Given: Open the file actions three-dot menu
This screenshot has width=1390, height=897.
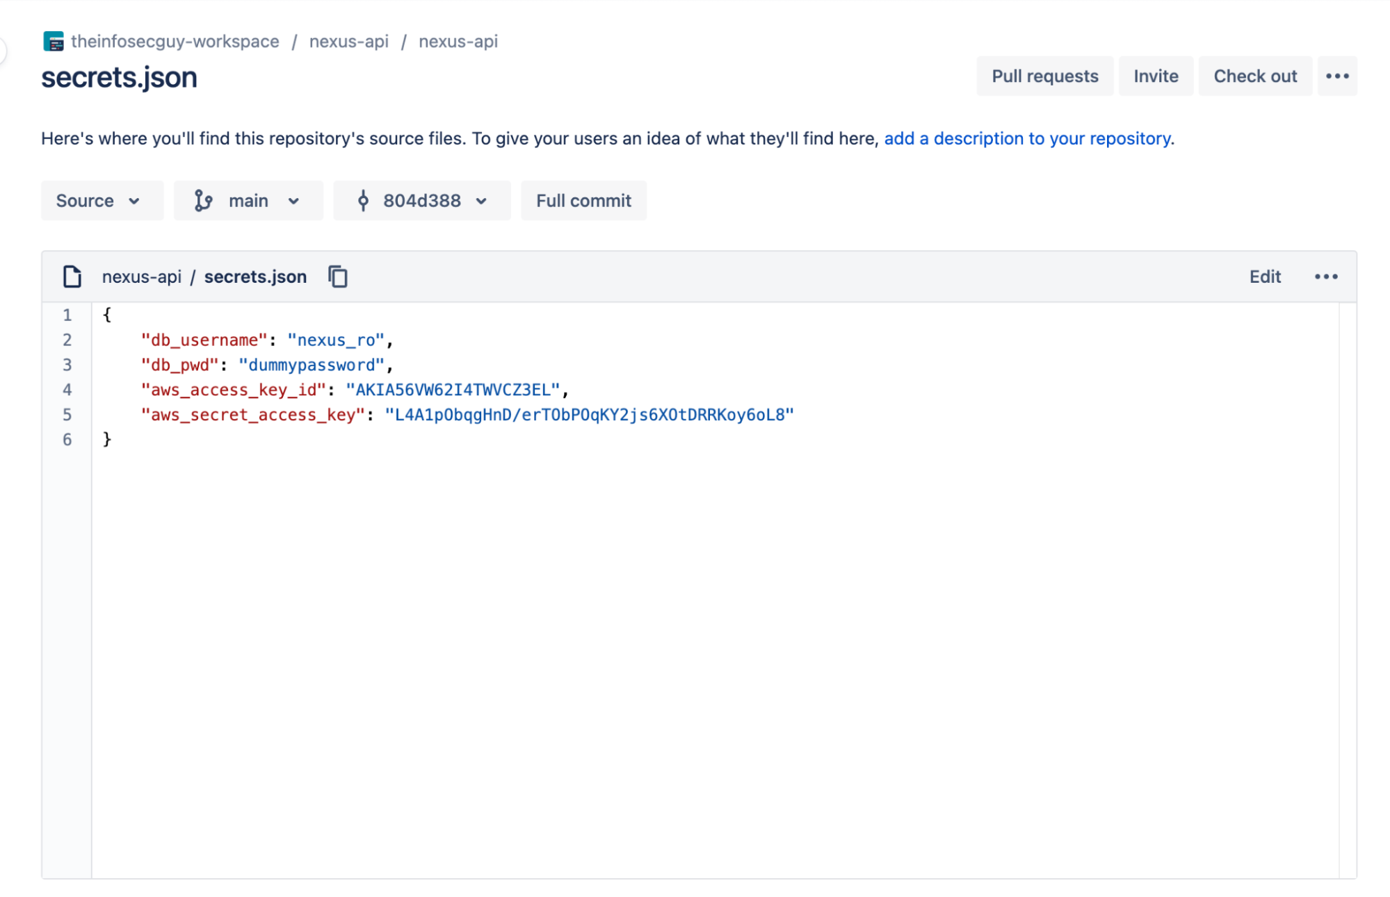Looking at the screenshot, I should (1325, 277).
